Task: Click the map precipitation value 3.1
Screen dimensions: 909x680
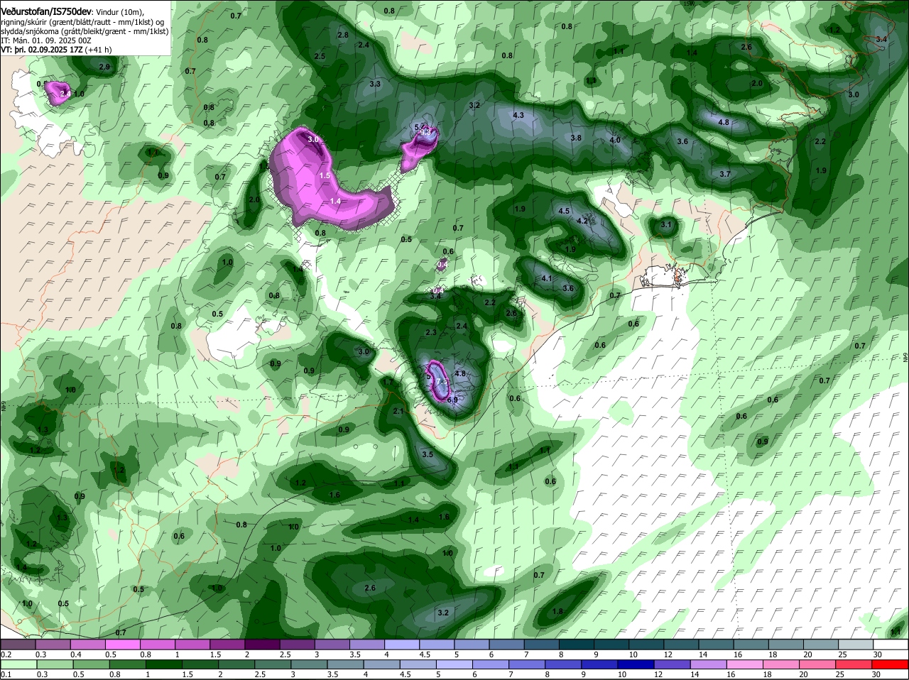Action: pyautogui.click(x=666, y=224)
